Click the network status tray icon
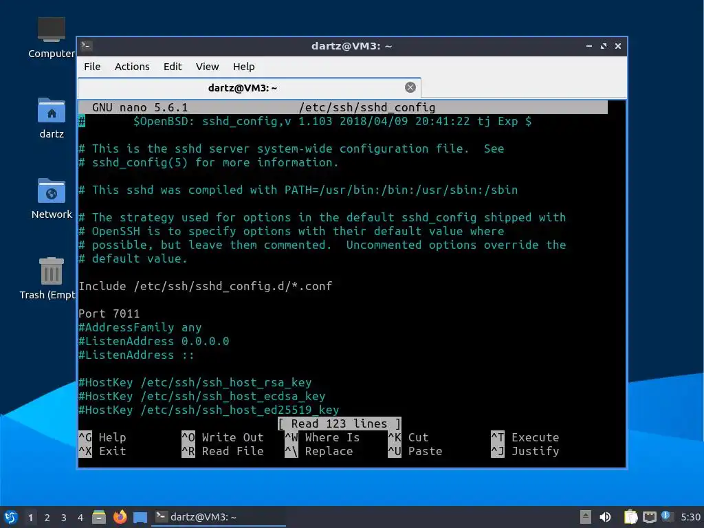This screenshot has width=704, height=528. click(x=649, y=517)
